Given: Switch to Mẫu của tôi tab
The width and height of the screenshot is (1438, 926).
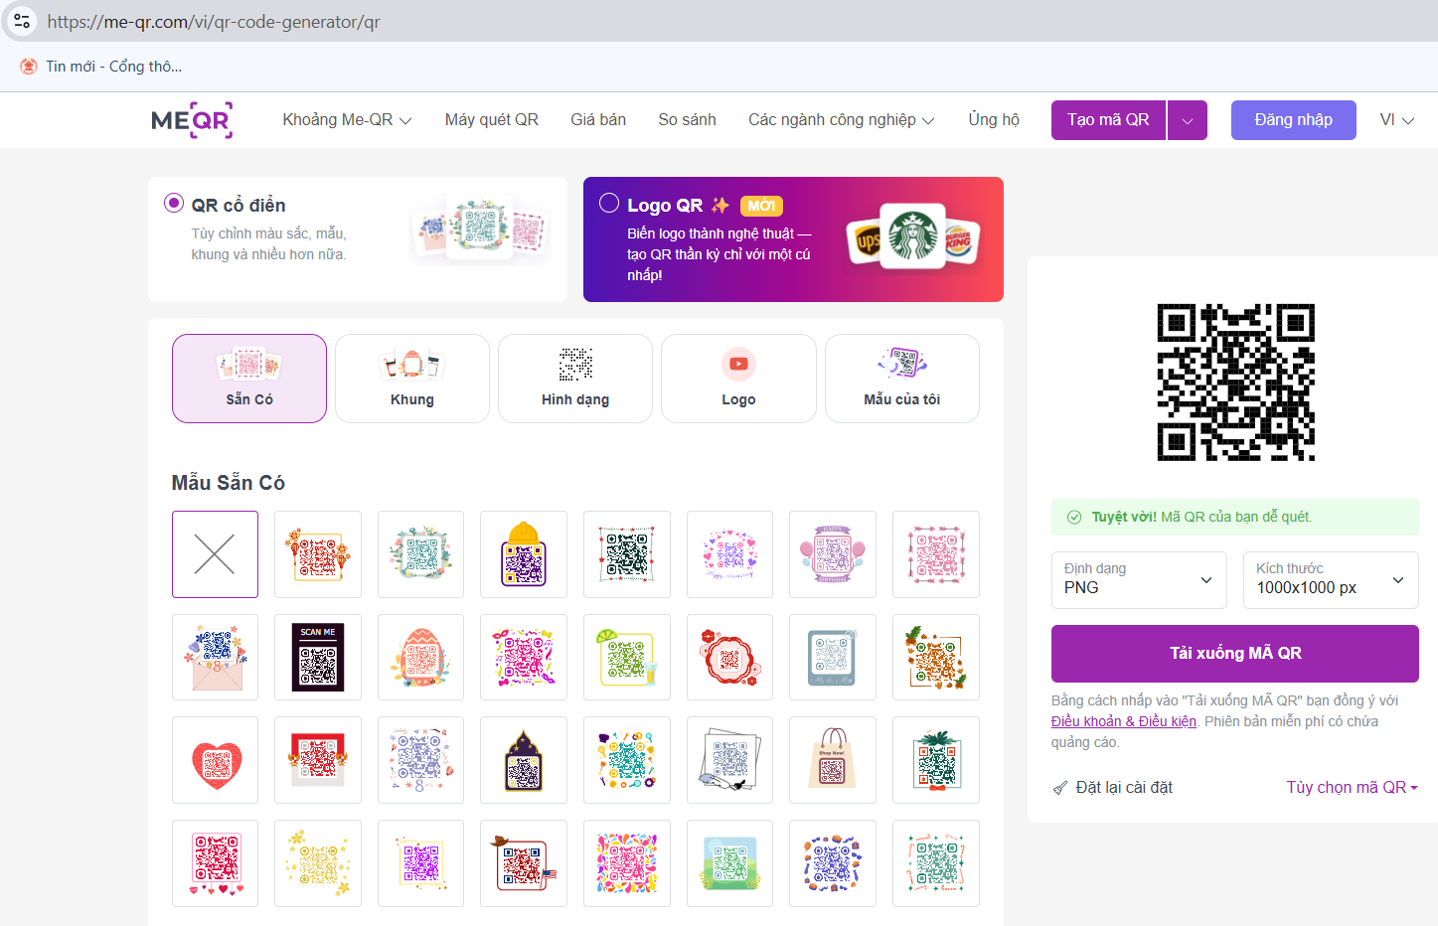Looking at the screenshot, I should coord(902,379).
